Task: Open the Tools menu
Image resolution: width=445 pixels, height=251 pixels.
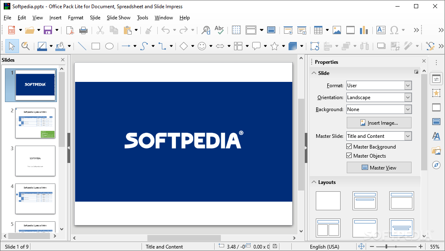Action: 142,18
